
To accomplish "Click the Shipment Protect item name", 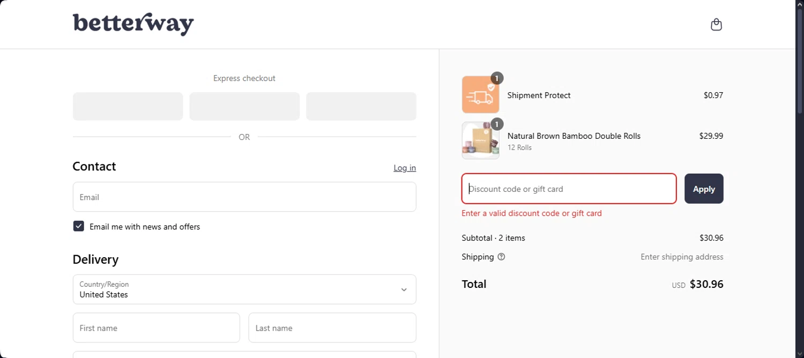I will [x=539, y=95].
